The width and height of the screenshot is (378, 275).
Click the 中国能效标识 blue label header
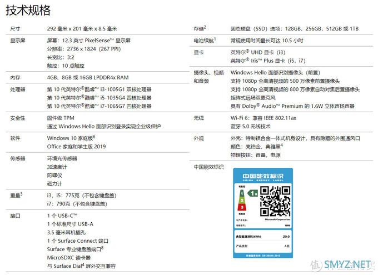point(262,177)
